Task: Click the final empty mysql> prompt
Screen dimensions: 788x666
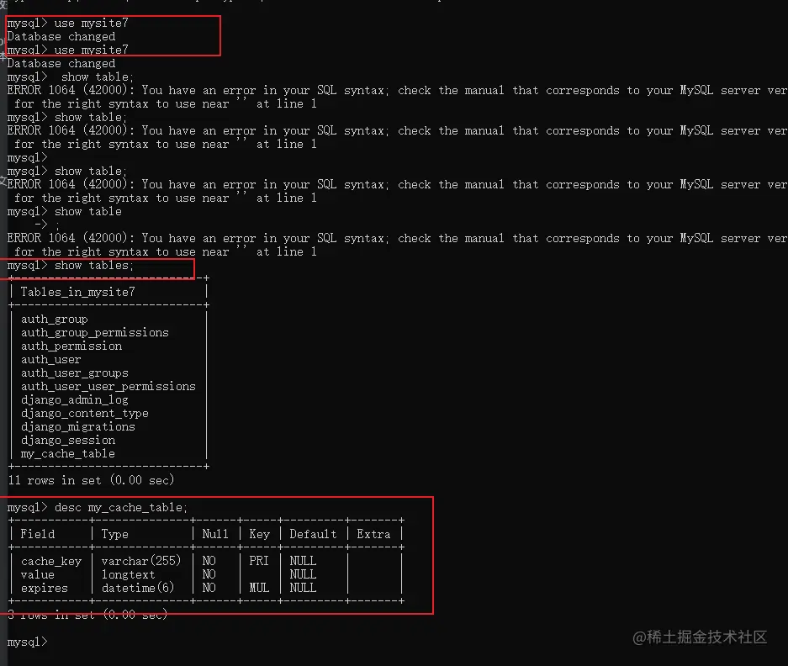Action: (27, 642)
